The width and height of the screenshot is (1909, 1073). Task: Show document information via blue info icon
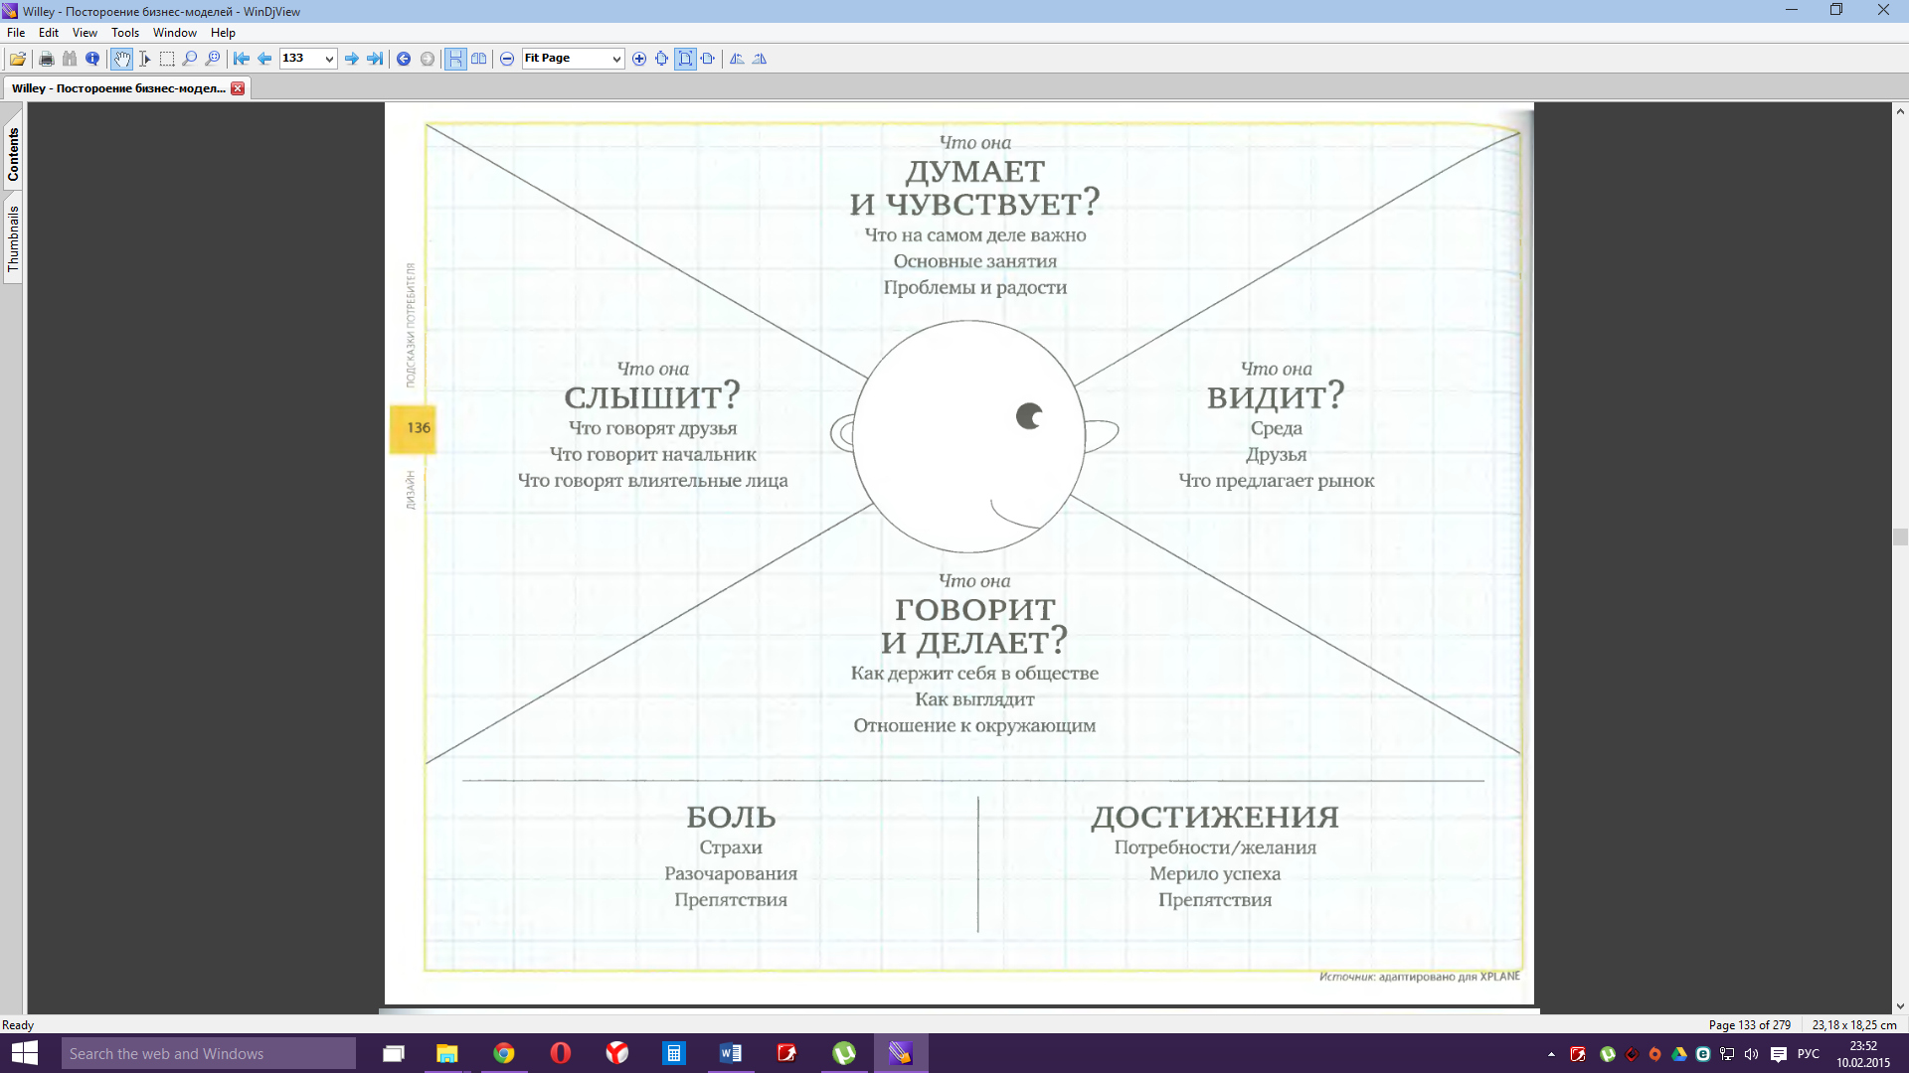pos(92,59)
